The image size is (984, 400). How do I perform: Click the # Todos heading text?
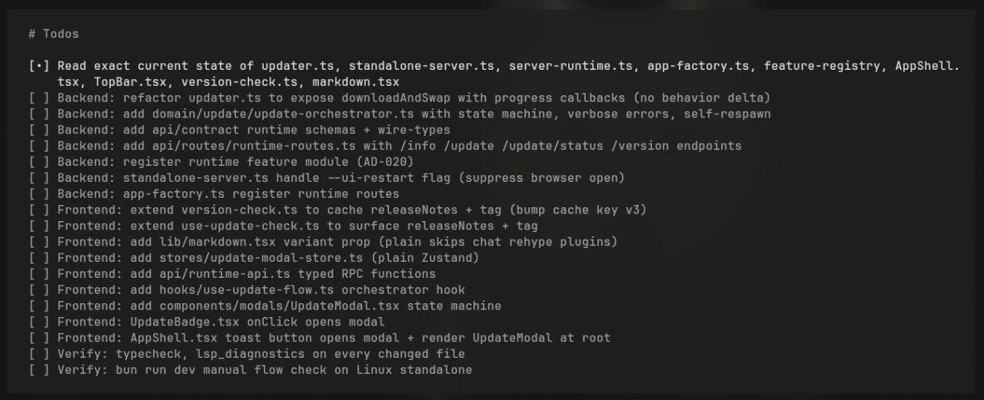coord(54,34)
